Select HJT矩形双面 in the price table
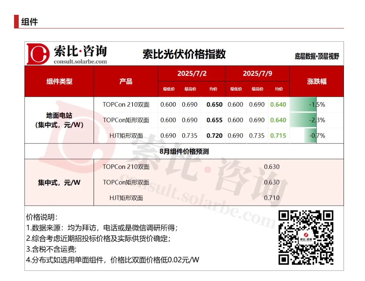 (126, 136)
